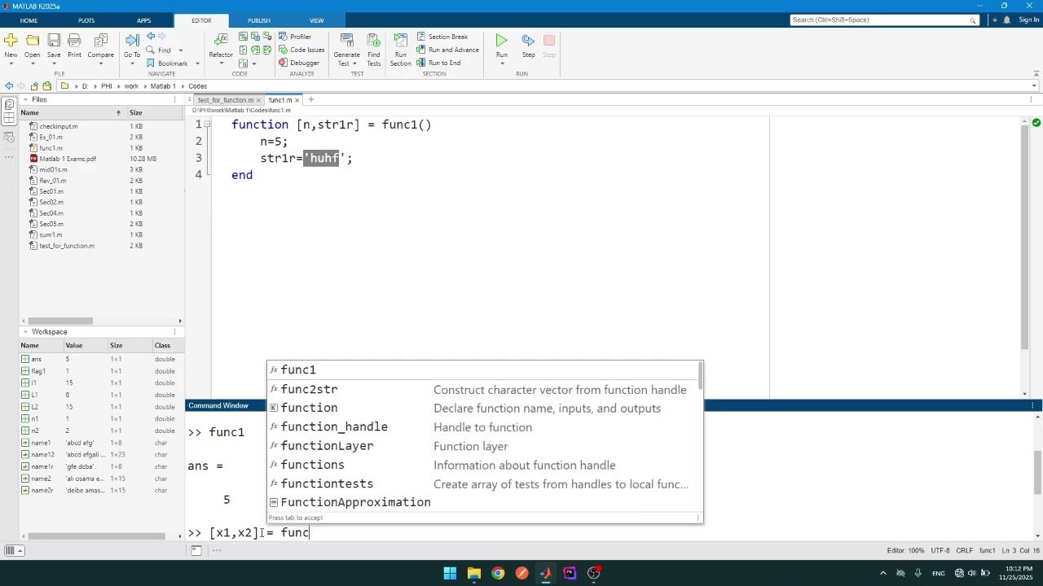The height and width of the screenshot is (586, 1043).
Task: Click the Workspace panel options menu
Action: 175,332
